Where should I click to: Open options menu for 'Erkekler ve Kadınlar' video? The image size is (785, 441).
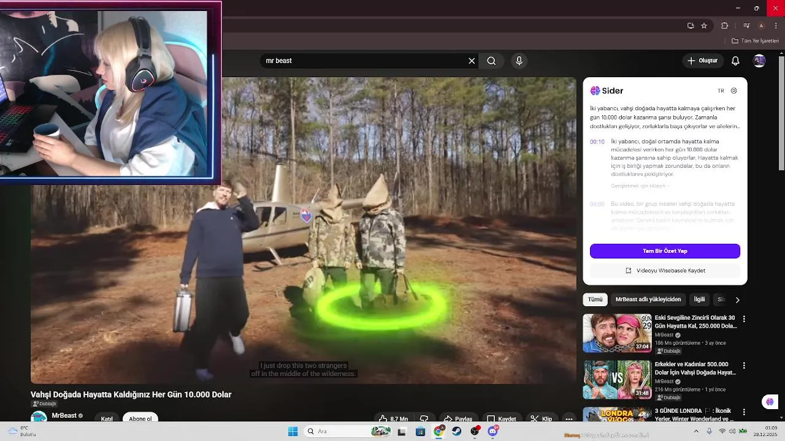[744, 366]
